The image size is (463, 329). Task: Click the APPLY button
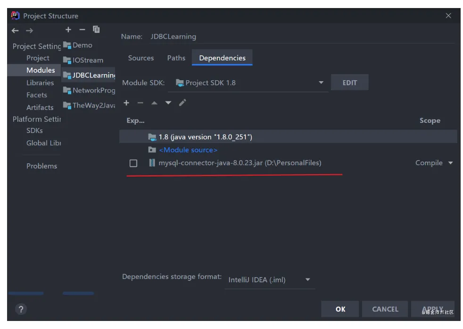pos(432,309)
